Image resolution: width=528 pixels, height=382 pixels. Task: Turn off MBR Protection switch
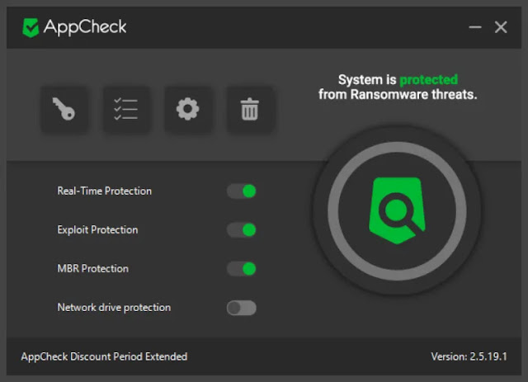(x=242, y=269)
